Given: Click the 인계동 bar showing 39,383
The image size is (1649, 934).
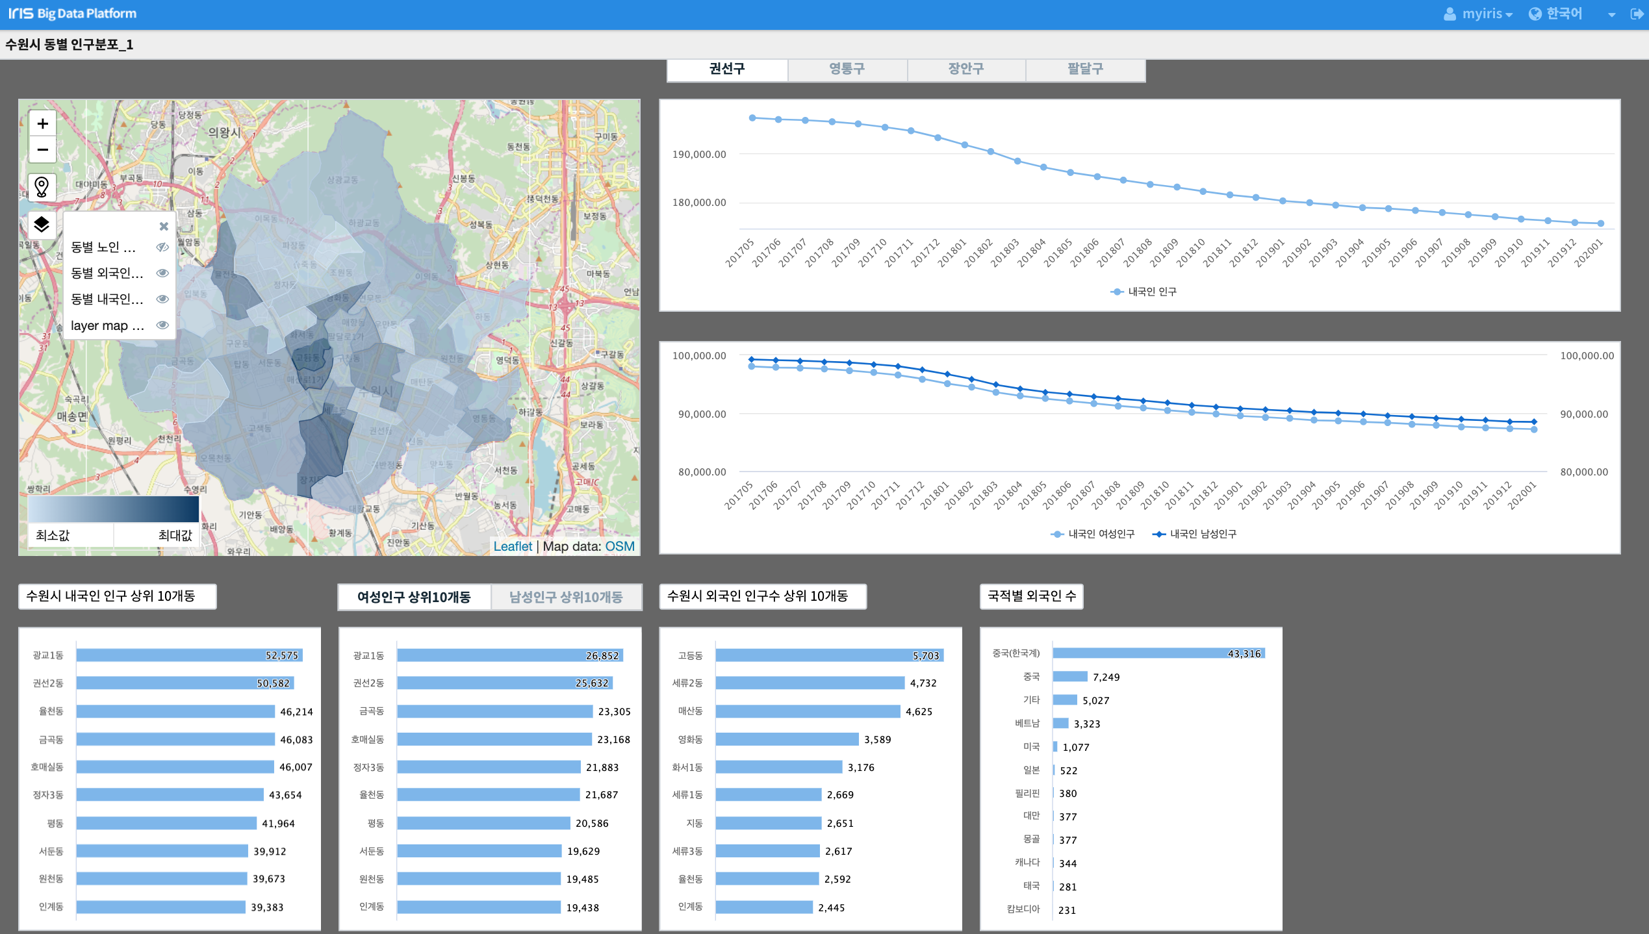Looking at the screenshot, I should pyautogui.click(x=161, y=907).
